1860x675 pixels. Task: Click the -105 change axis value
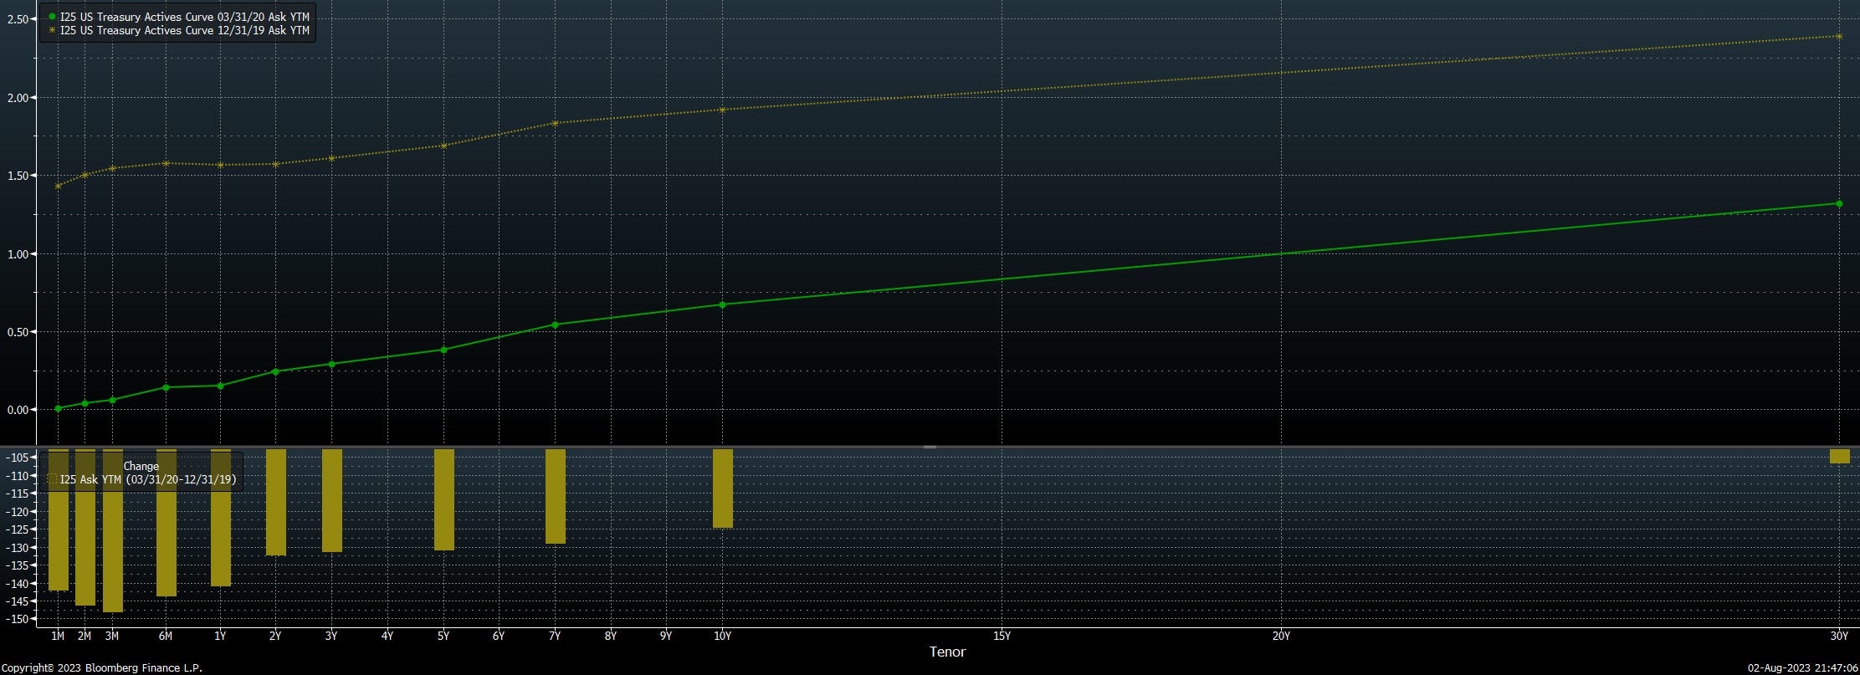[x=18, y=458]
